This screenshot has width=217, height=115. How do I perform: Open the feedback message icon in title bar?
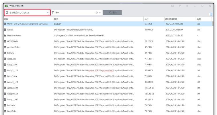(173, 6)
